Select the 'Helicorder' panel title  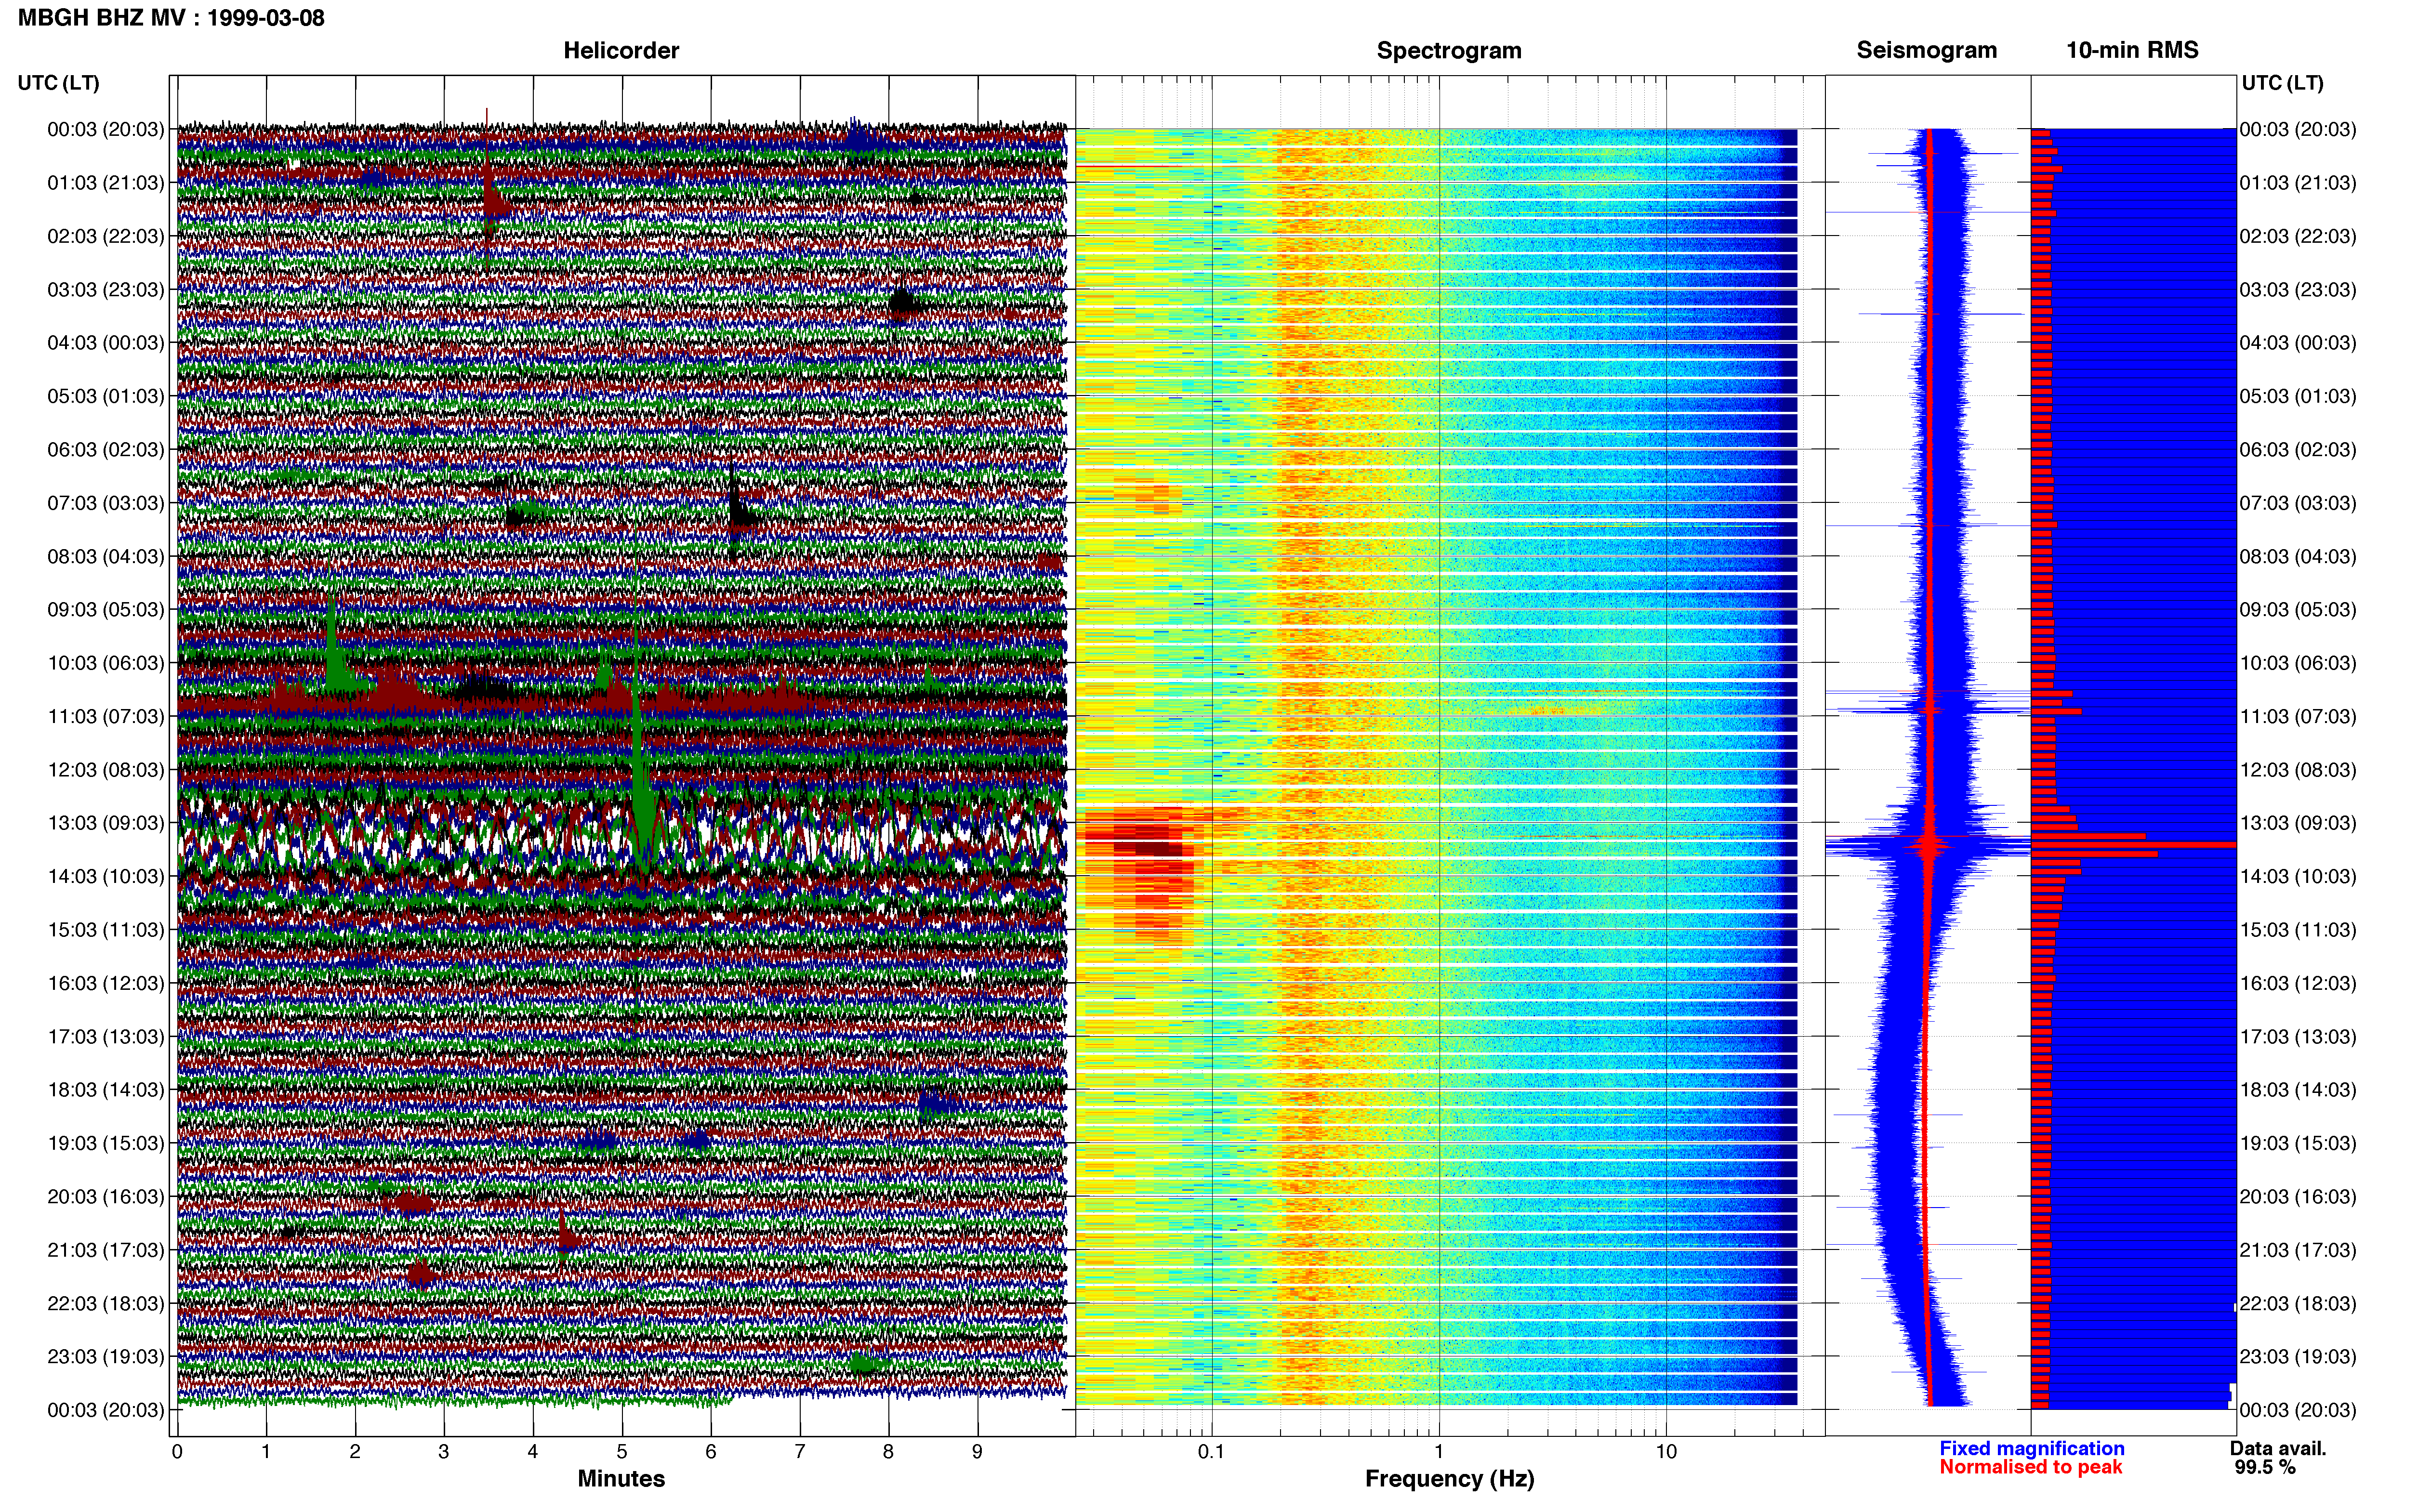[621, 50]
